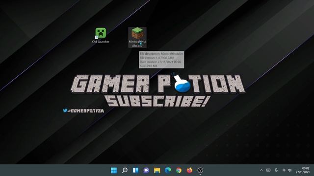This screenshot has width=314, height=176.
Task: Launch Firefox from the taskbar
Action: click(x=189, y=170)
